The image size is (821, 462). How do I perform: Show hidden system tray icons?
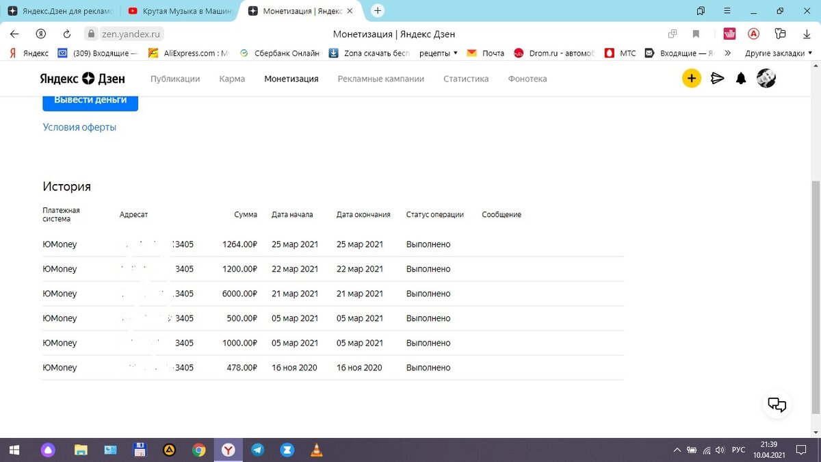[676, 450]
